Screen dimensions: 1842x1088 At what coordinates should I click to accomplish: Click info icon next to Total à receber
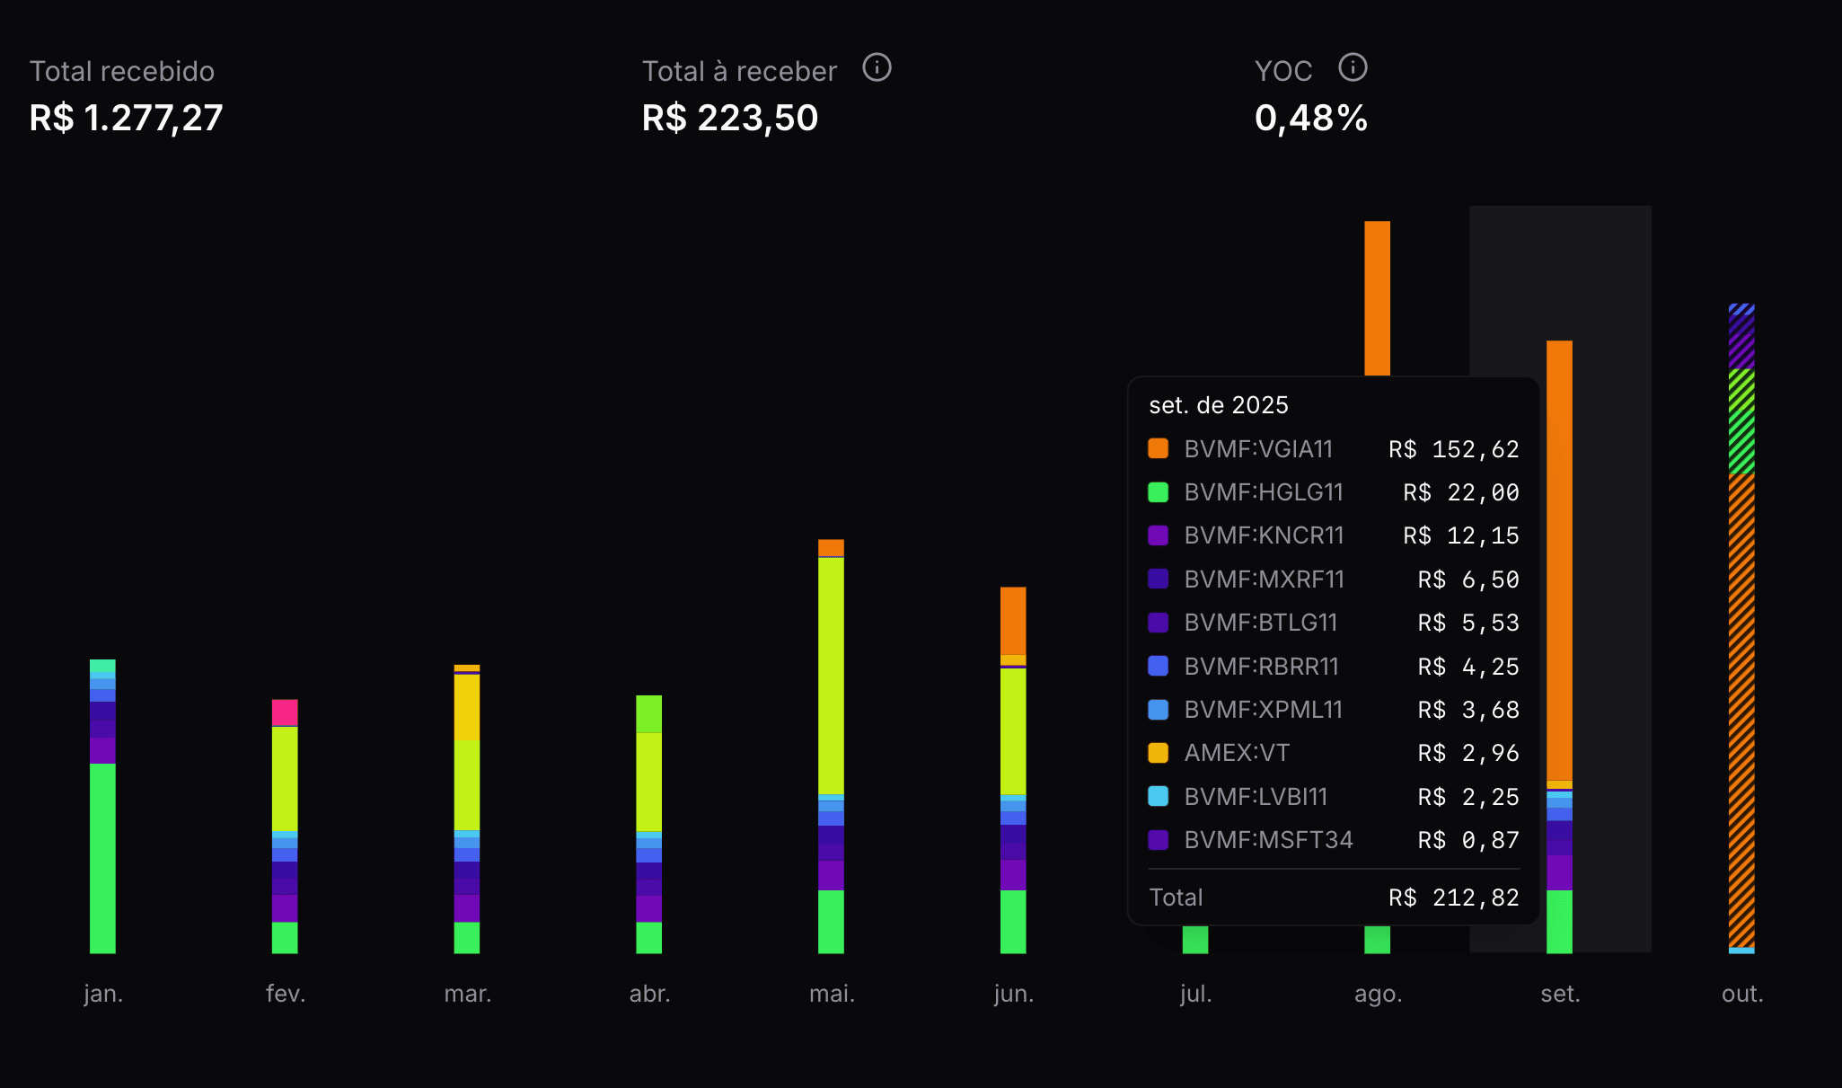(x=877, y=67)
